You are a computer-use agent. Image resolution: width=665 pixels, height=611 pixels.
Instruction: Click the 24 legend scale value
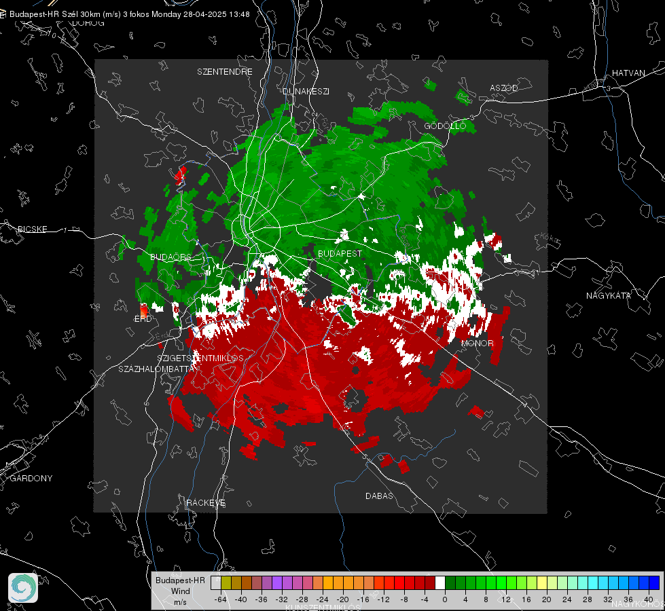567,599
